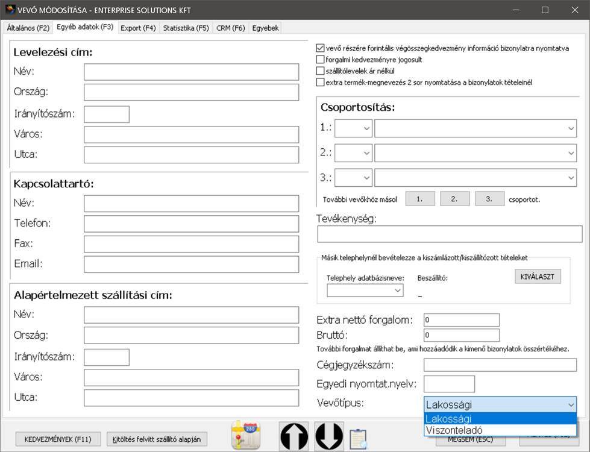Screen dimensions: 590x452
Task: Click the Egyedi nyomtat.nyelv field
Action: [449, 384]
